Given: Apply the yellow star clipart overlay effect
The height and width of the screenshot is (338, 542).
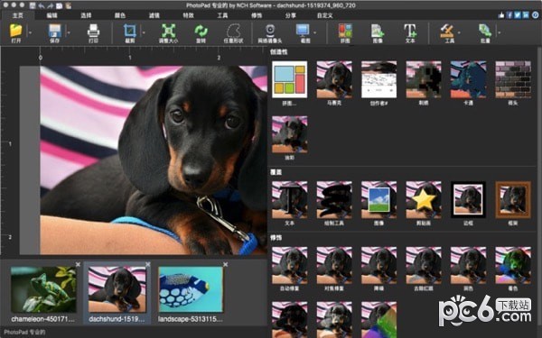Looking at the screenshot, I should (x=424, y=200).
